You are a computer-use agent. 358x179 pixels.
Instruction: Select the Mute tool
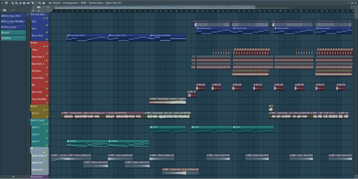click(x=24, y=3)
